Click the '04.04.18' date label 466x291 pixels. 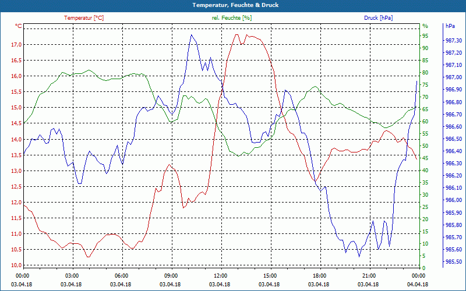(418, 285)
